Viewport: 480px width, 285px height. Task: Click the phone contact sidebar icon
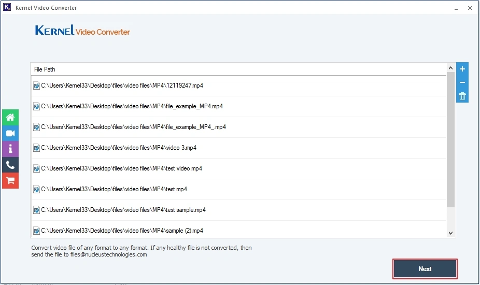coord(10,165)
